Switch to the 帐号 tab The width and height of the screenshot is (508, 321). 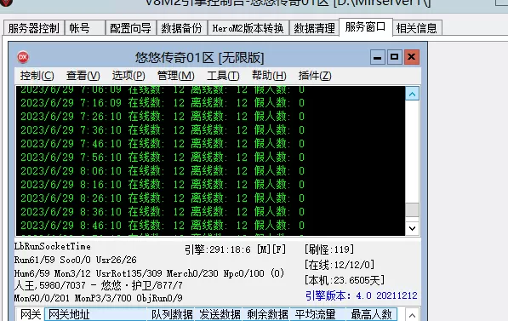(85, 28)
